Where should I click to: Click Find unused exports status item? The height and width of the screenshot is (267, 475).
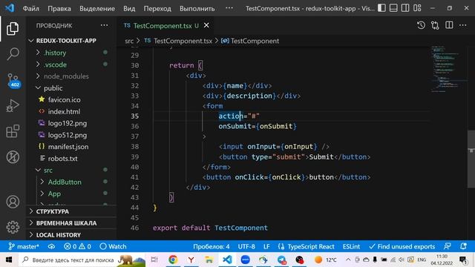pyautogui.click(x=402, y=246)
